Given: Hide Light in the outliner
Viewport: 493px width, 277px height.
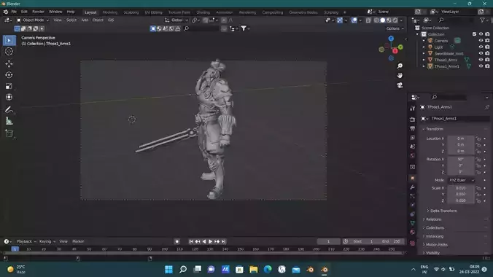Looking at the screenshot, I should click(x=481, y=47).
